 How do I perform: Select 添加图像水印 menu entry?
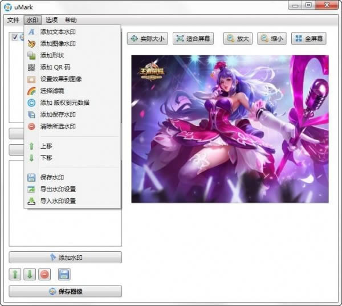coord(72,44)
